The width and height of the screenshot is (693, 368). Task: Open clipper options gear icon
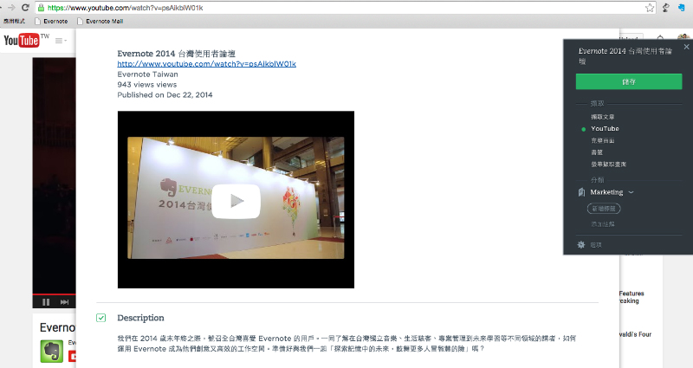pos(581,245)
